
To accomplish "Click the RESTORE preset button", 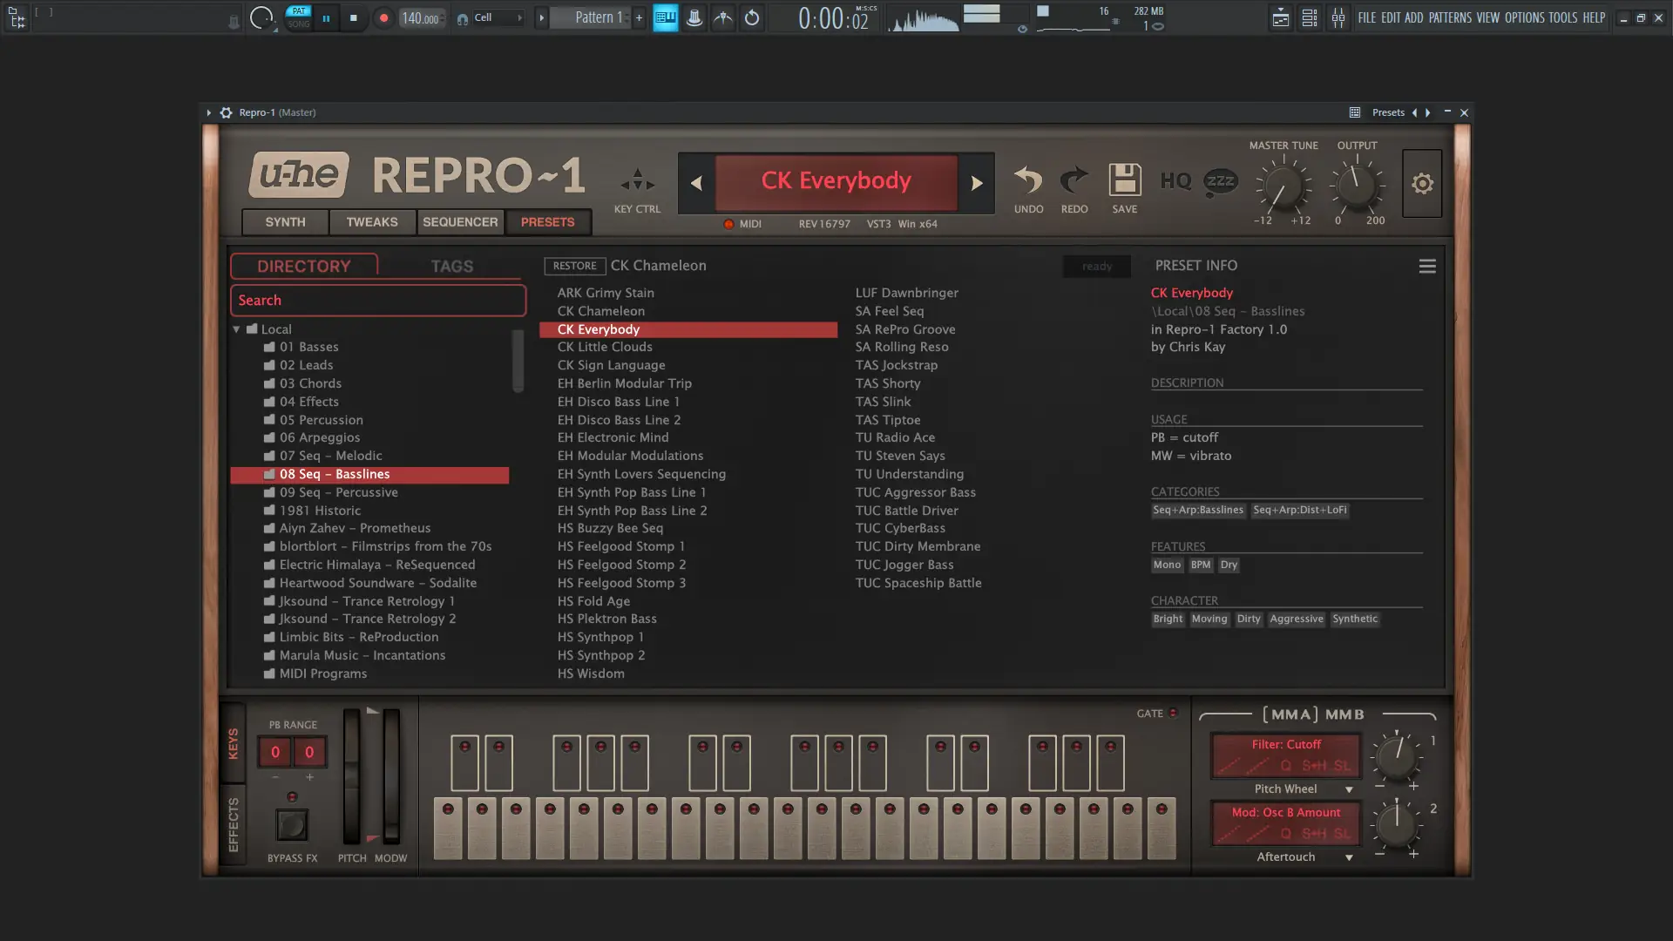I will click(x=573, y=266).
